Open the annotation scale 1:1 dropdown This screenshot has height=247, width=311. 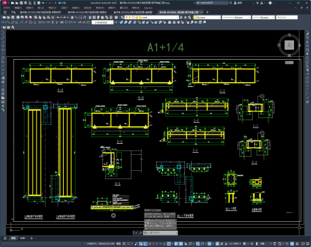[x=234, y=244]
